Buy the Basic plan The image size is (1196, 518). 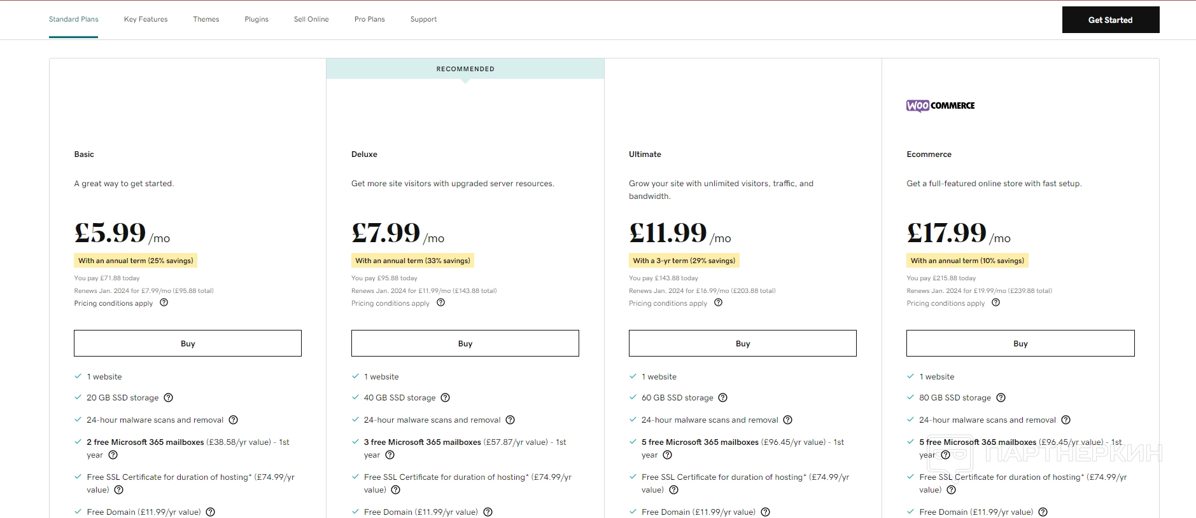coord(187,343)
